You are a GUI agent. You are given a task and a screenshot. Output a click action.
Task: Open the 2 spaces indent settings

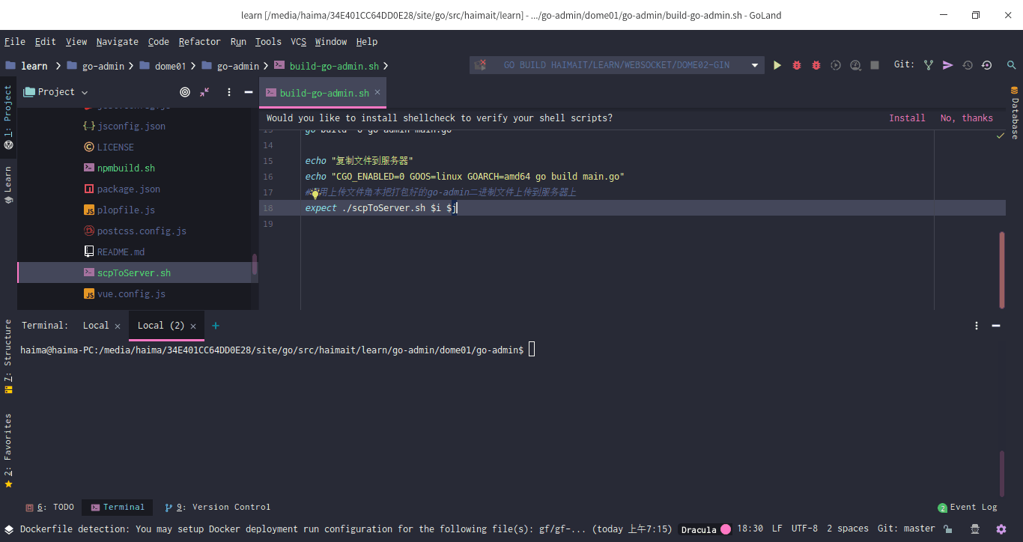848,529
